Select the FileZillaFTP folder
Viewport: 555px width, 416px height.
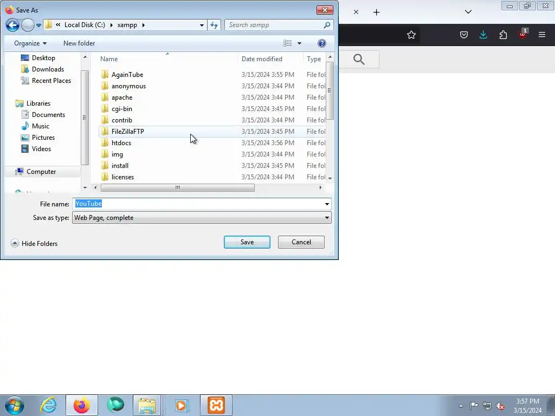pyautogui.click(x=212, y=131)
